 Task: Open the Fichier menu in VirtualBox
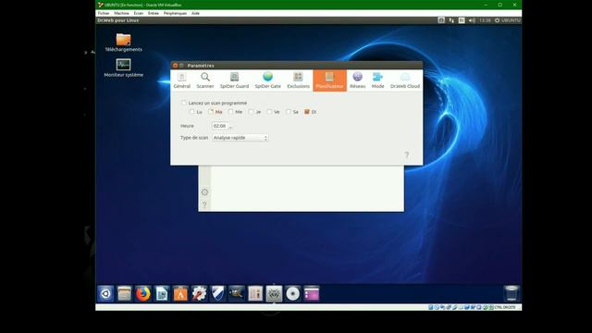(x=104, y=13)
